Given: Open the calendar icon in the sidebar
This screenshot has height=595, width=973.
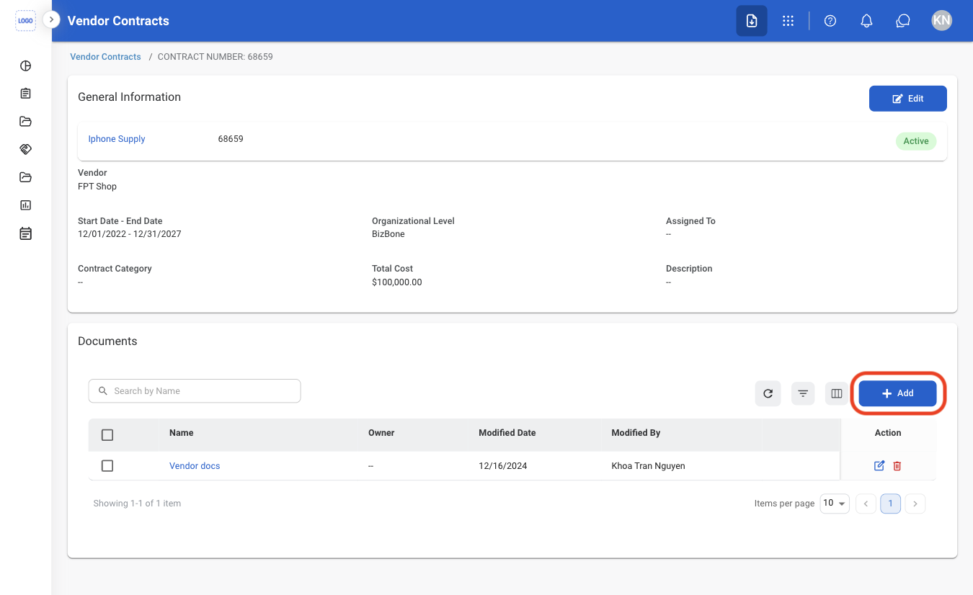Looking at the screenshot, I should pos(25,233).
